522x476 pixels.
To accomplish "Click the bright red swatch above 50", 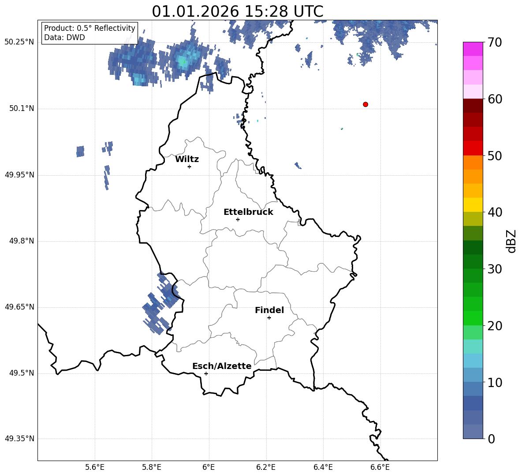I will [473, 148].
